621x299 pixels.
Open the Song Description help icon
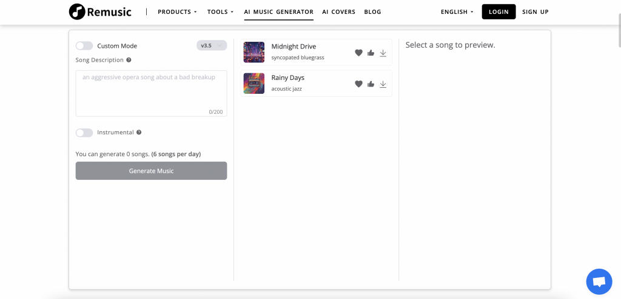pos(129,60)
